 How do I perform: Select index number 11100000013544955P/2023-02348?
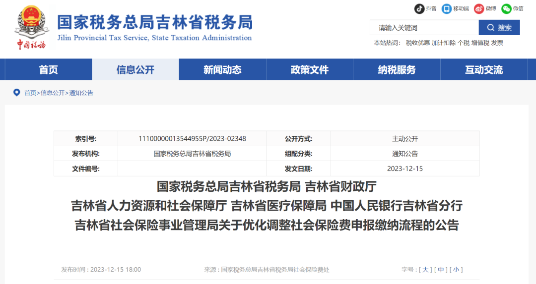tap(192, 139)
